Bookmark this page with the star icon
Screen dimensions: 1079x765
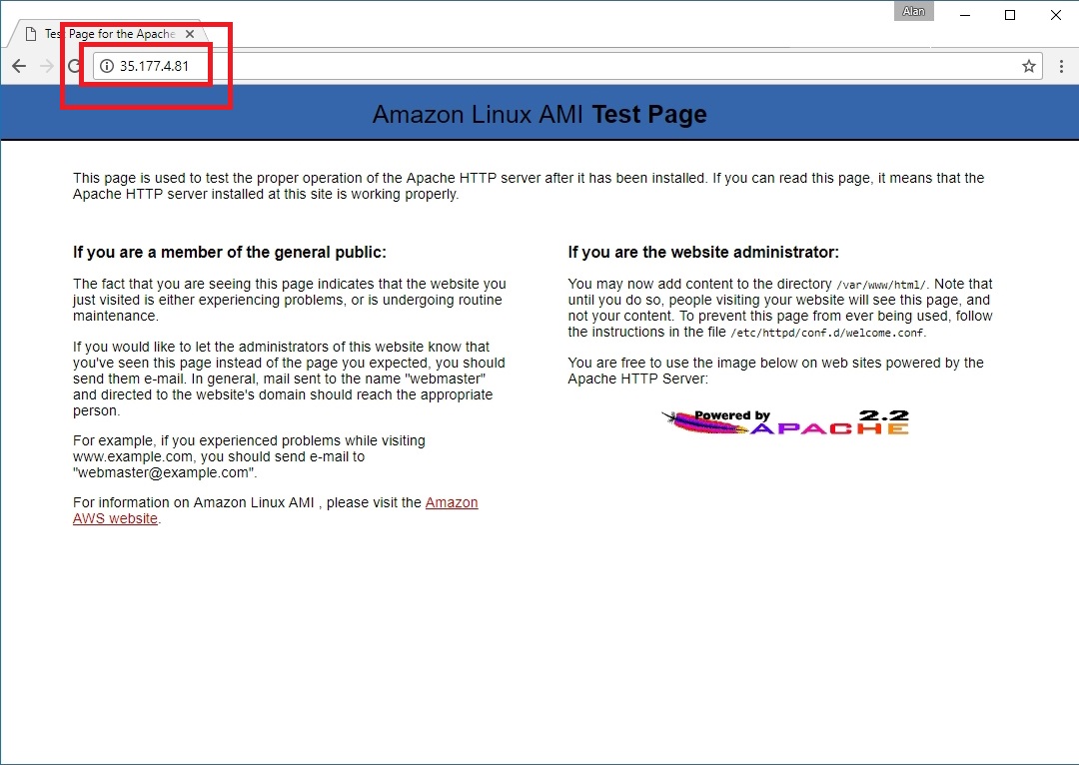(x=1029, y=66)
